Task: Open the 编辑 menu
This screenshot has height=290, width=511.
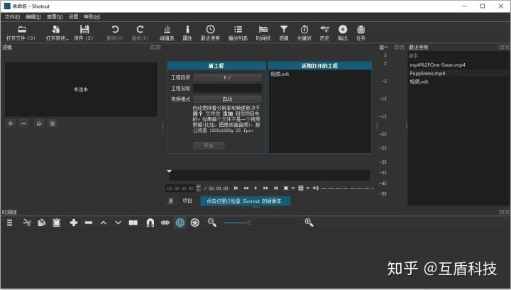Action: pyautogui.click(x=33, y=16)
